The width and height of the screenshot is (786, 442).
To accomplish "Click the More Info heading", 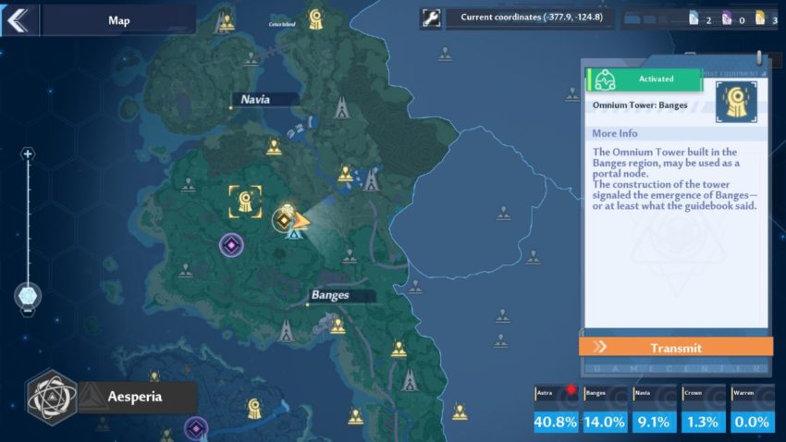I will click(615, 133).
